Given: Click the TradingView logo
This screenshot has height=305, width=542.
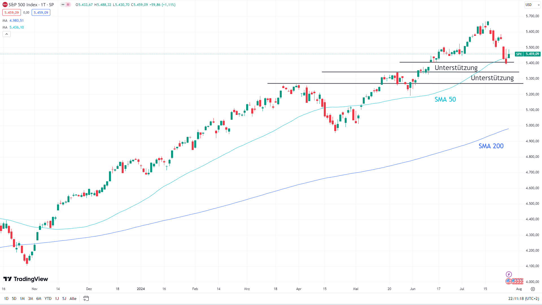Looking at the screenshot, I should pyautogui.click(x=26, y=279).
